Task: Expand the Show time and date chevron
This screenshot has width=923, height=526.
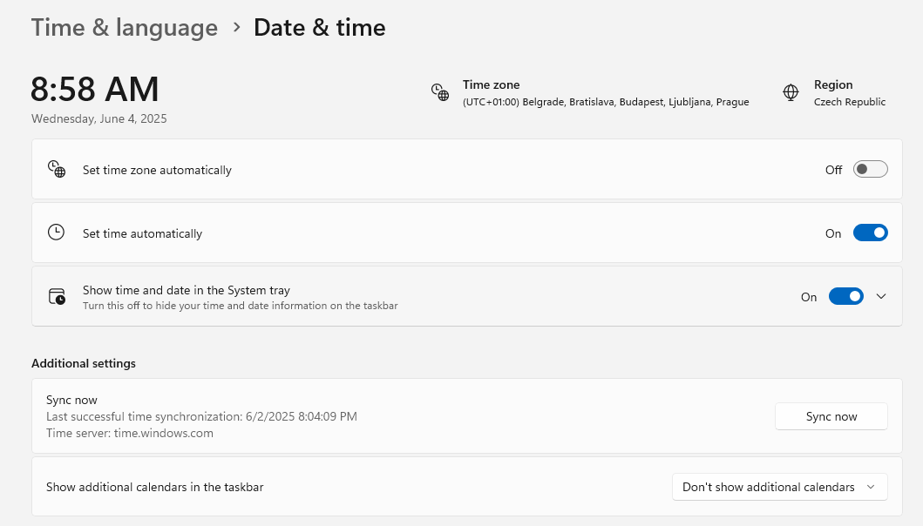Action: click(881, 296)
